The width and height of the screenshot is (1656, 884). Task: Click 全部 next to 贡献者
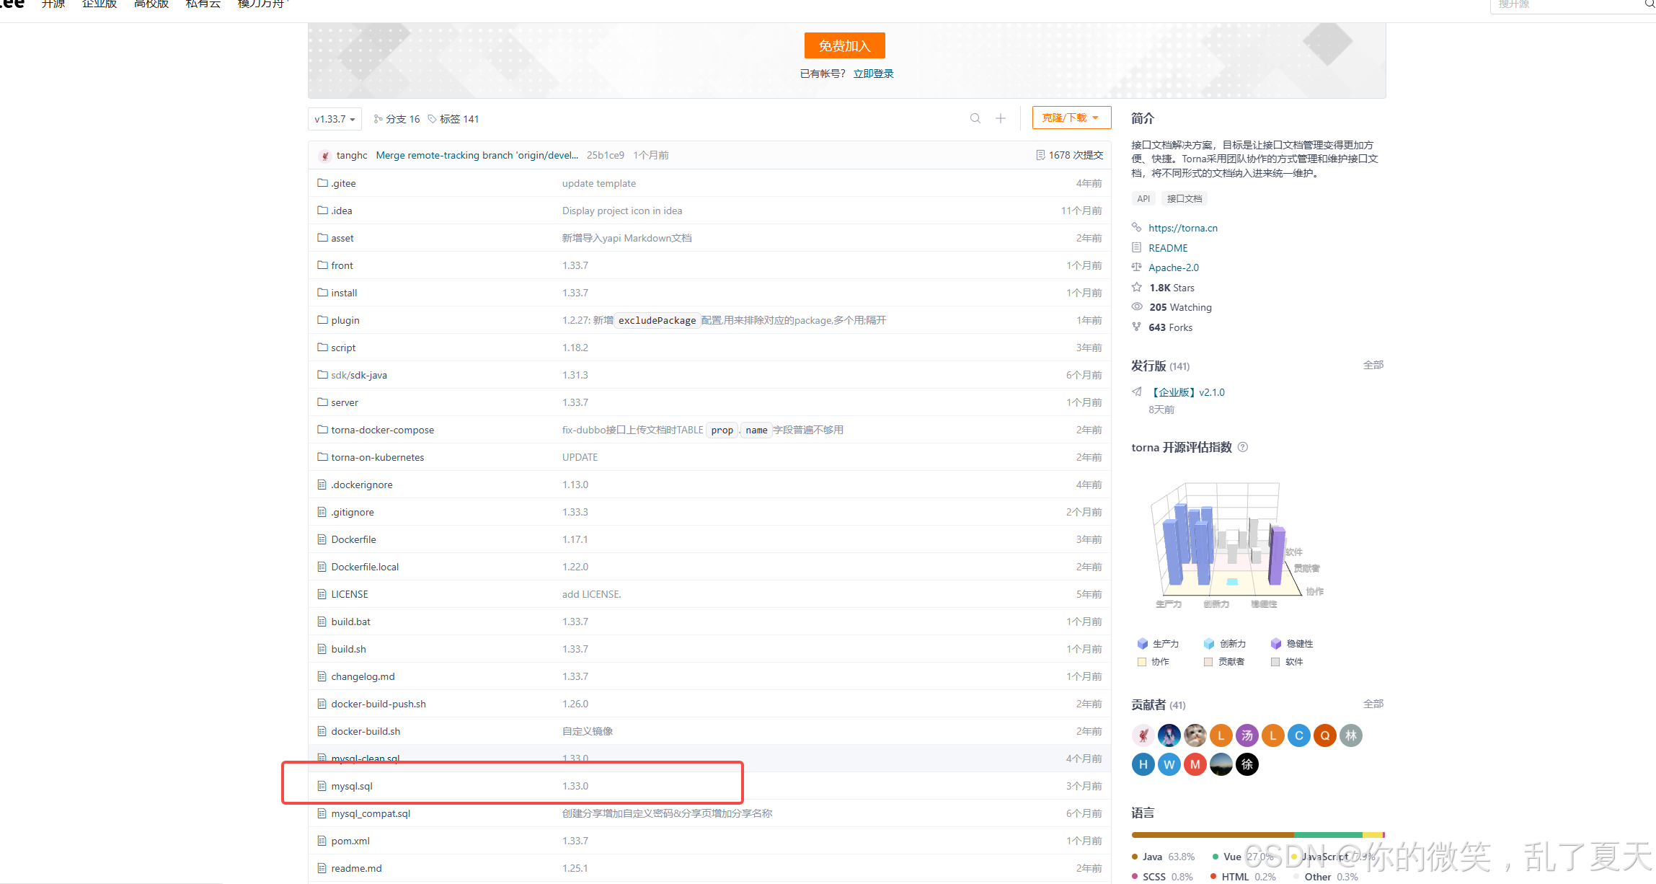pos(1373,704)
